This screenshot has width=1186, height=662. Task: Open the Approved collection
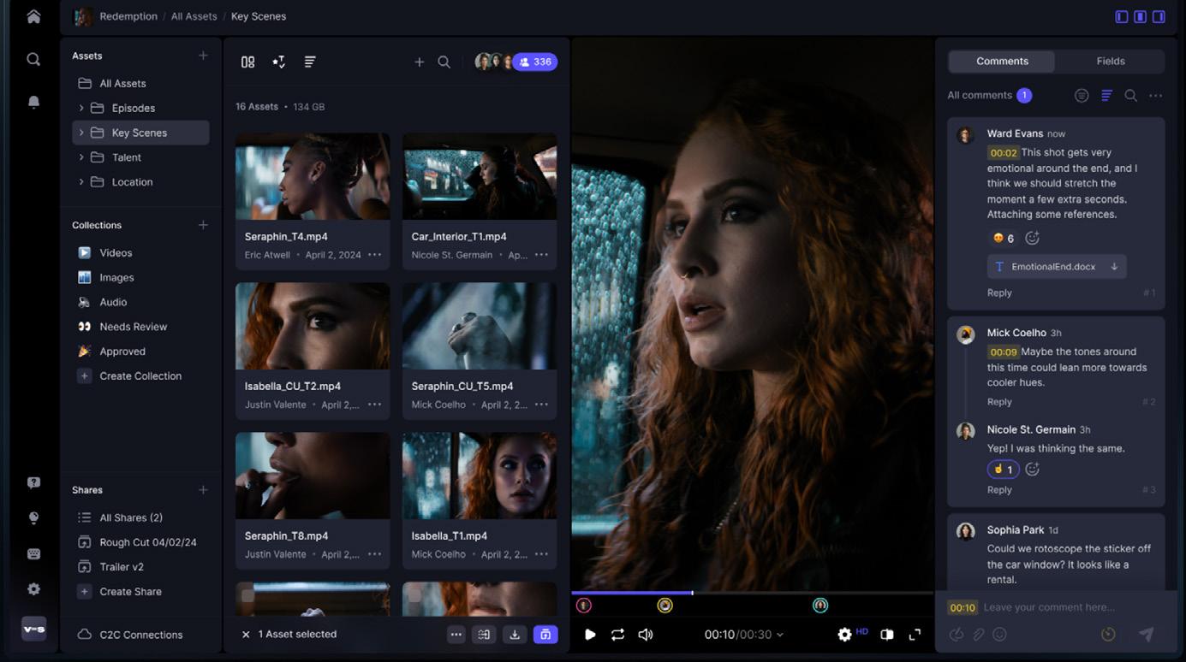pos(122,352)
